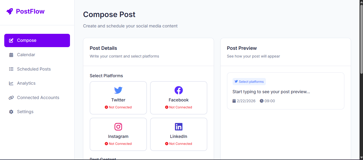The image size is (363, 160).
Task: Switch to Scheduled Posts in the sidebar
Action: [x=34, y=69]
